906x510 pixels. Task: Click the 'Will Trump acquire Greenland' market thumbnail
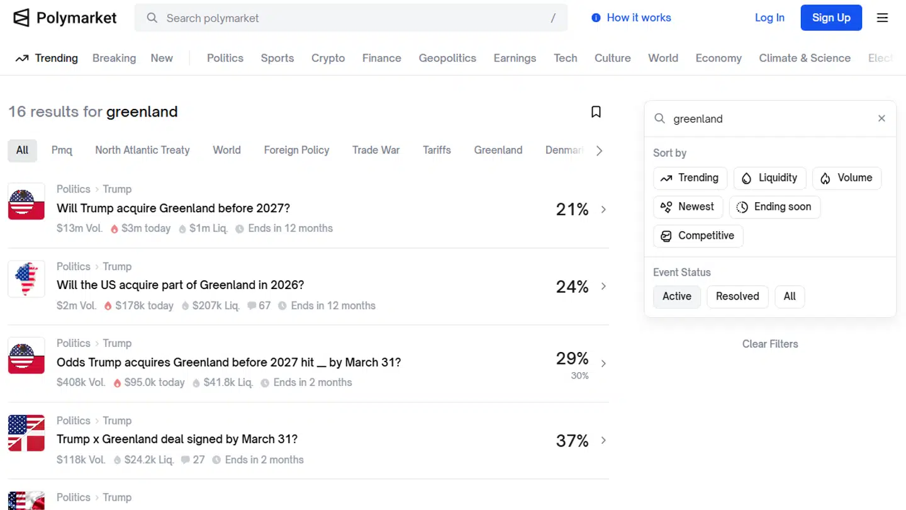26,201
